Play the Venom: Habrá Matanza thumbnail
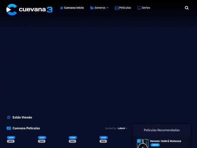The height and width of the screenshot is (148, 197). [142, 144]
